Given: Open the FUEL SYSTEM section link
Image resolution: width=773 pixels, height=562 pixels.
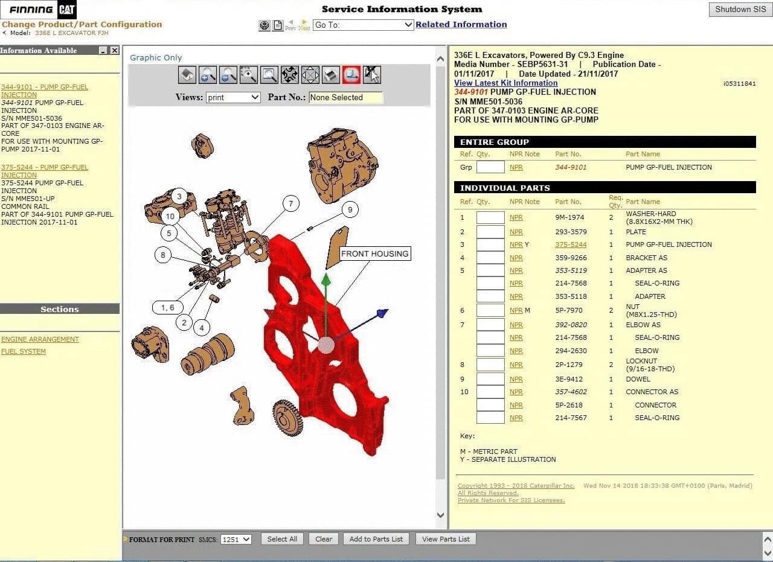Looking at the screenshot, I should coord(24,351).
